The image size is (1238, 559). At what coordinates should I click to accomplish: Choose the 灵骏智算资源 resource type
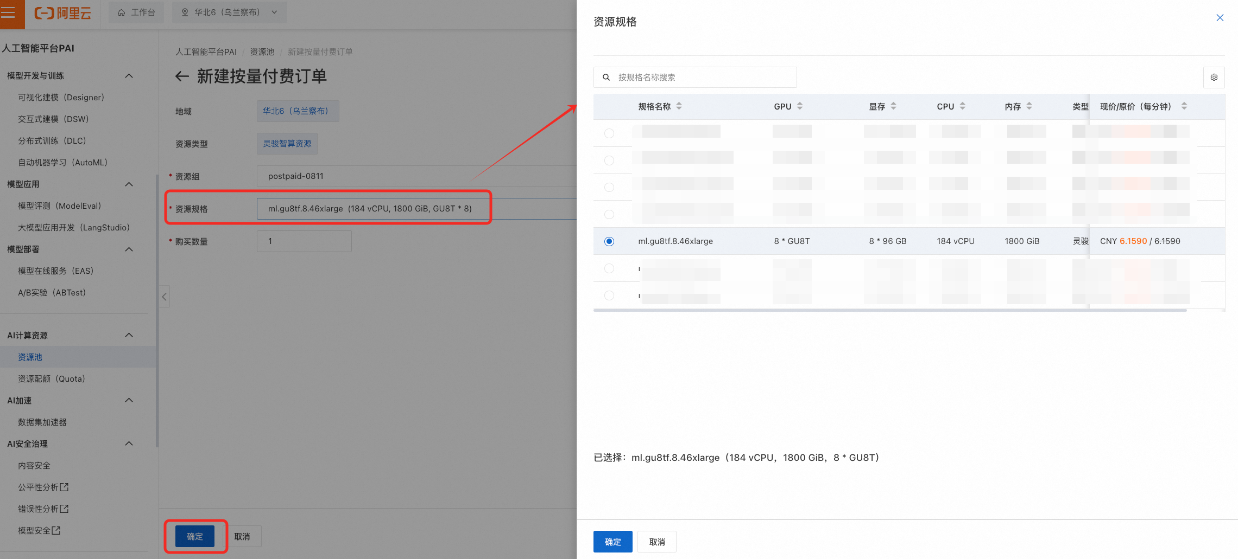click(287, 144)
